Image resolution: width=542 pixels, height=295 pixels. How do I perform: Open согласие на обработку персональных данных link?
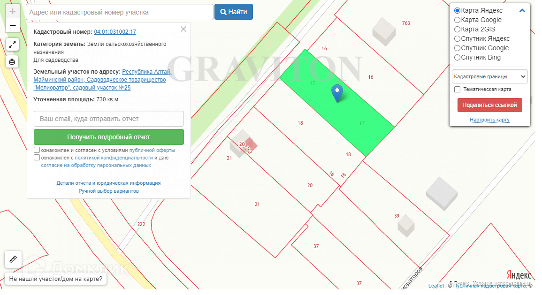pos(96,166)
